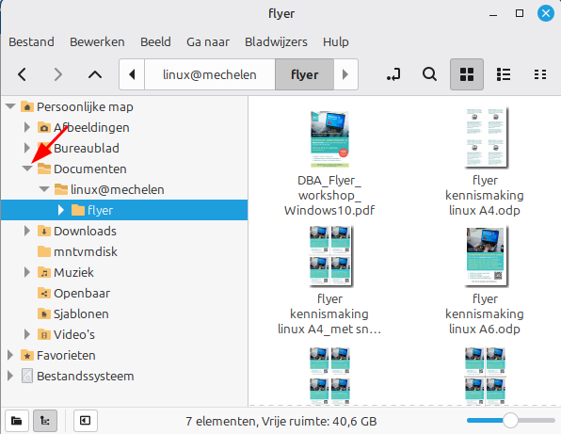Select the DBA_Flyer_workshop_Windows10.pdf thumbnail

[x=329, y=138]
